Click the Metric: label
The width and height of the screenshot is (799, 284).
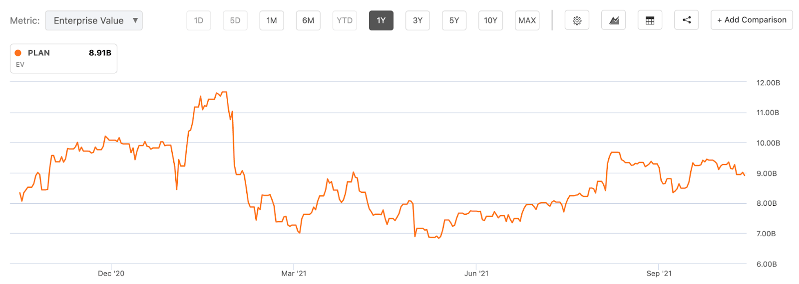click(x=25, y=20)
